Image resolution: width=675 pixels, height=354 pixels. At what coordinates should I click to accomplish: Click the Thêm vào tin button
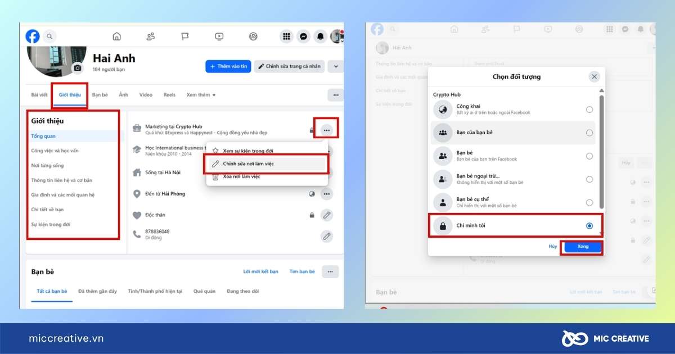(x=228, y=66)
